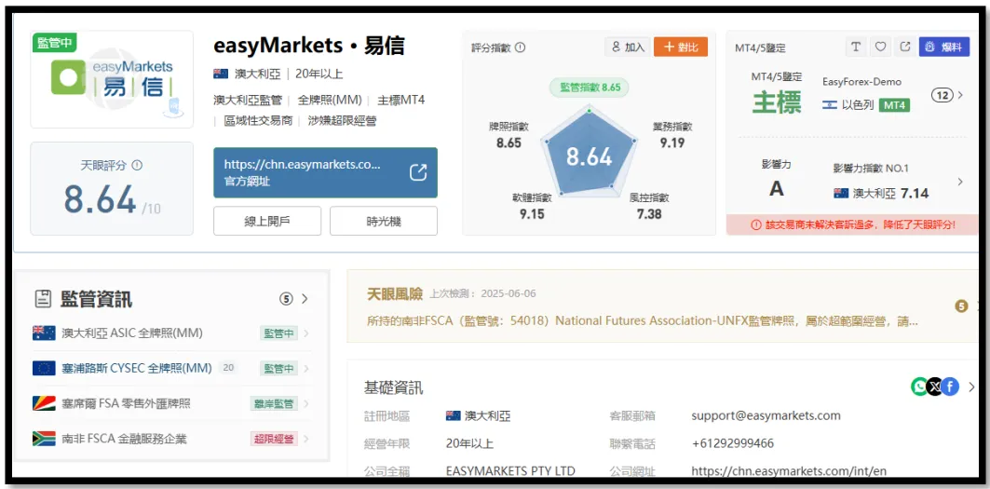Image resolution: width=990 pixels, height=489 pixels.
Task: Click the chevron on the 塞席爾 FSA row
Action: [x=306, y=403]
